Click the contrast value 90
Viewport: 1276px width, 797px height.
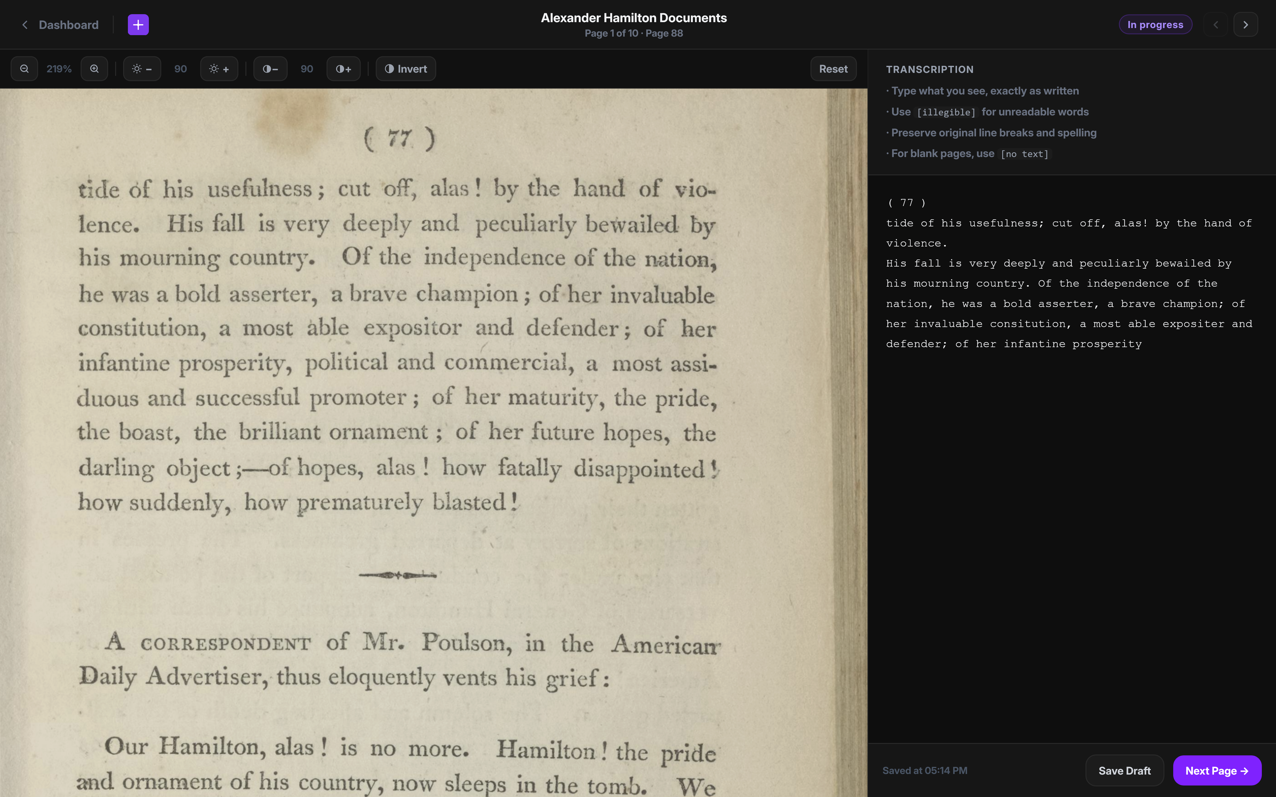tap(307, 68)
